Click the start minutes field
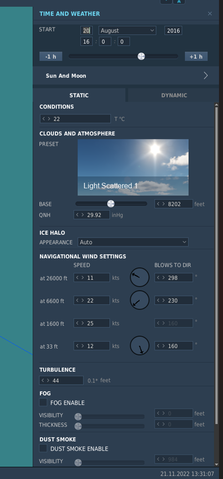 pos(105,41)
